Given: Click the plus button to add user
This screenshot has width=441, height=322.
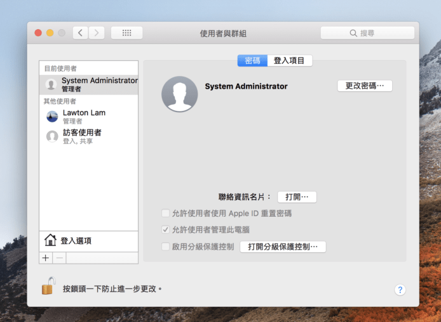Looking at the screenshot, I should [46, 258].
